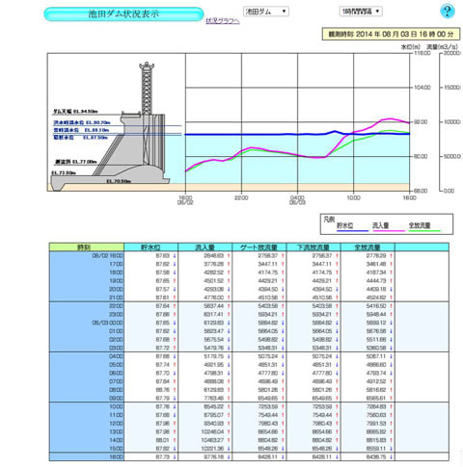
Task: Click up arrow beside 07:00 total discharge
Action: (x=392, y=381)
